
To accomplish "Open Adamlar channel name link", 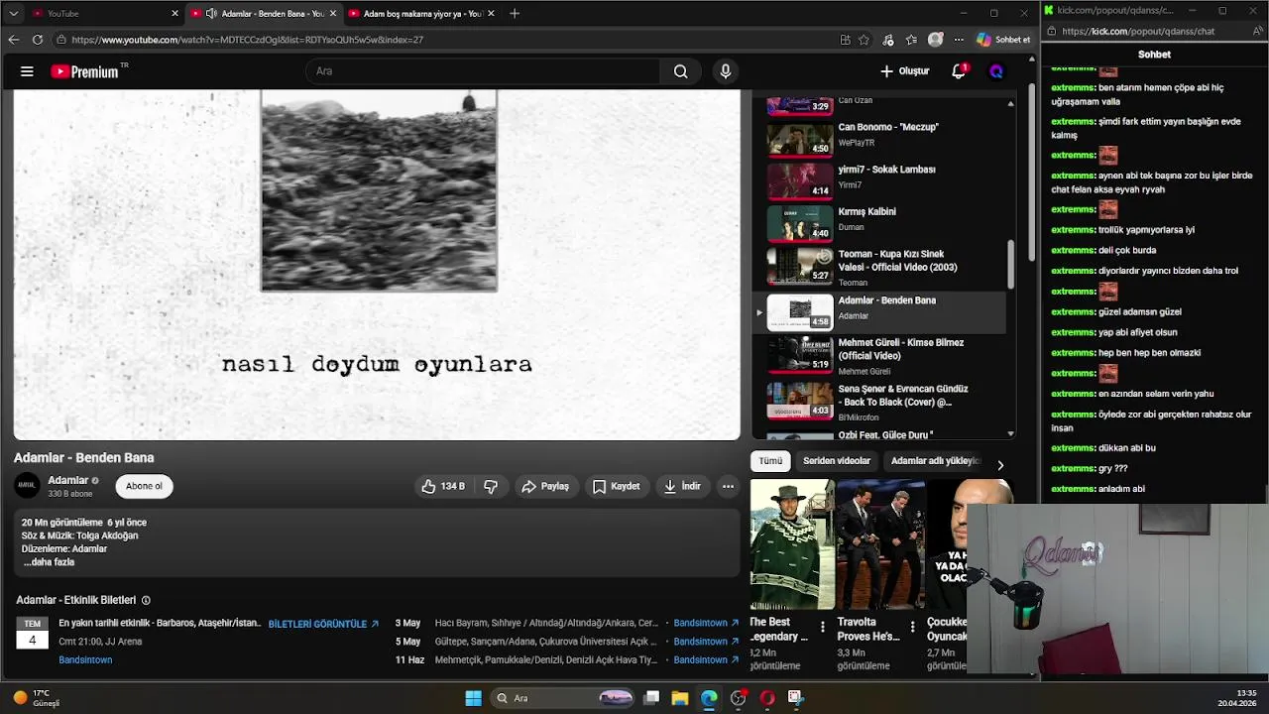I will pos(68,480).
